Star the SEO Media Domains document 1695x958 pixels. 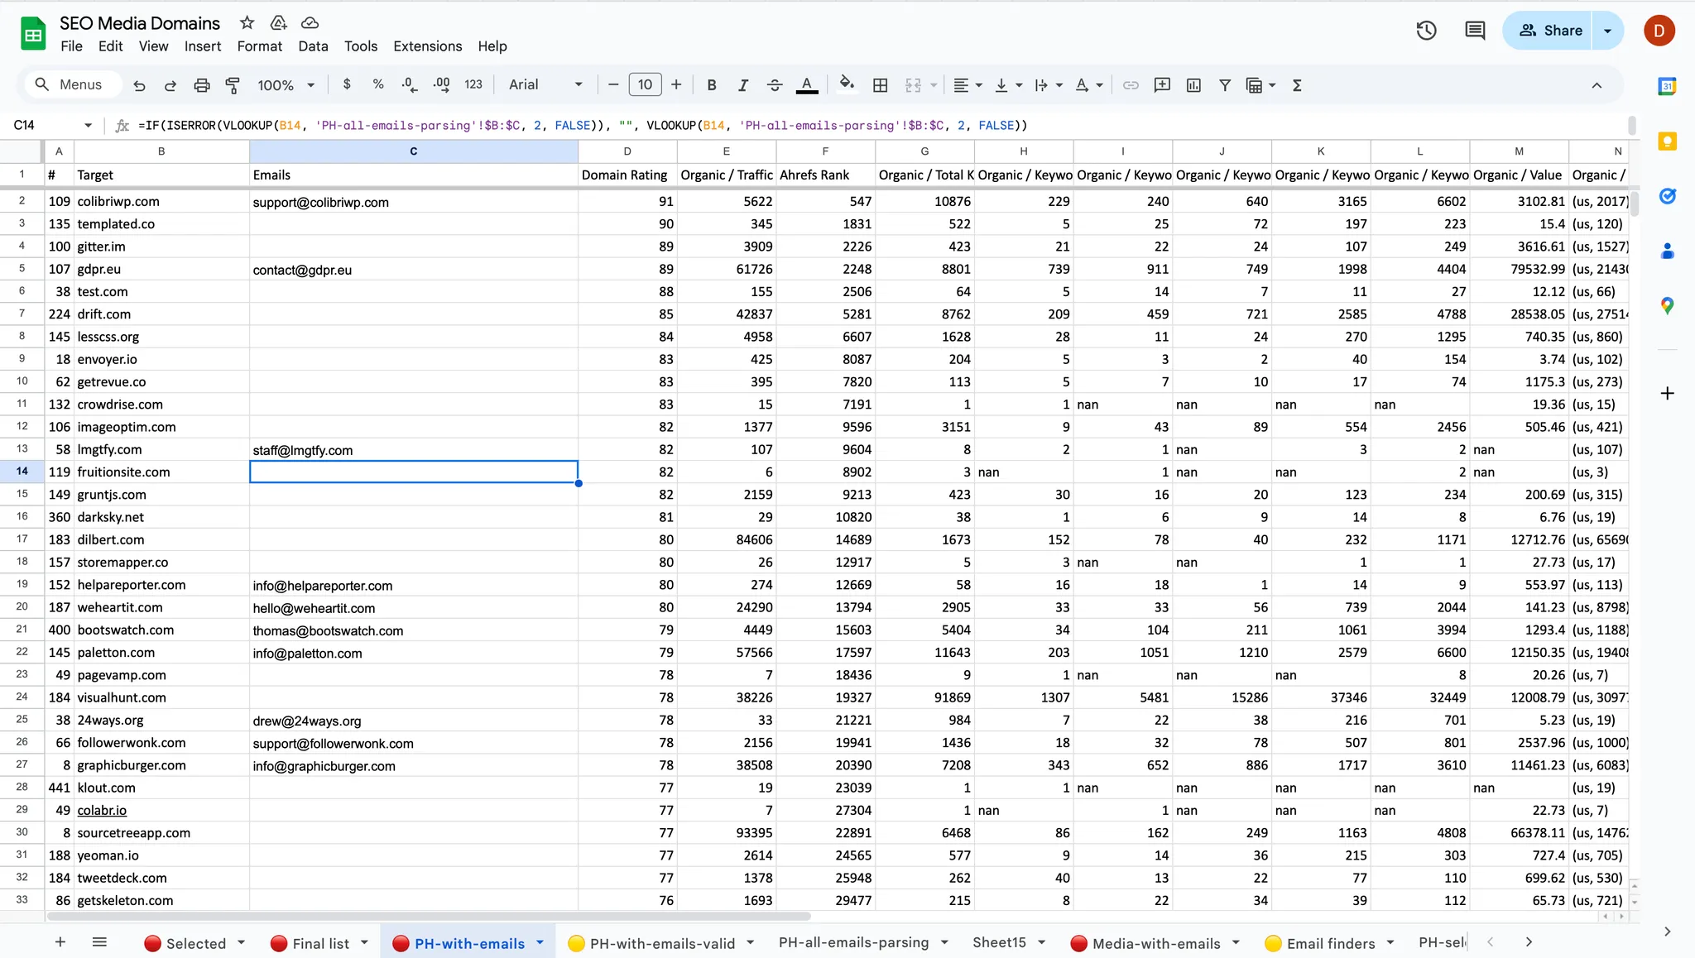point(247,22)
